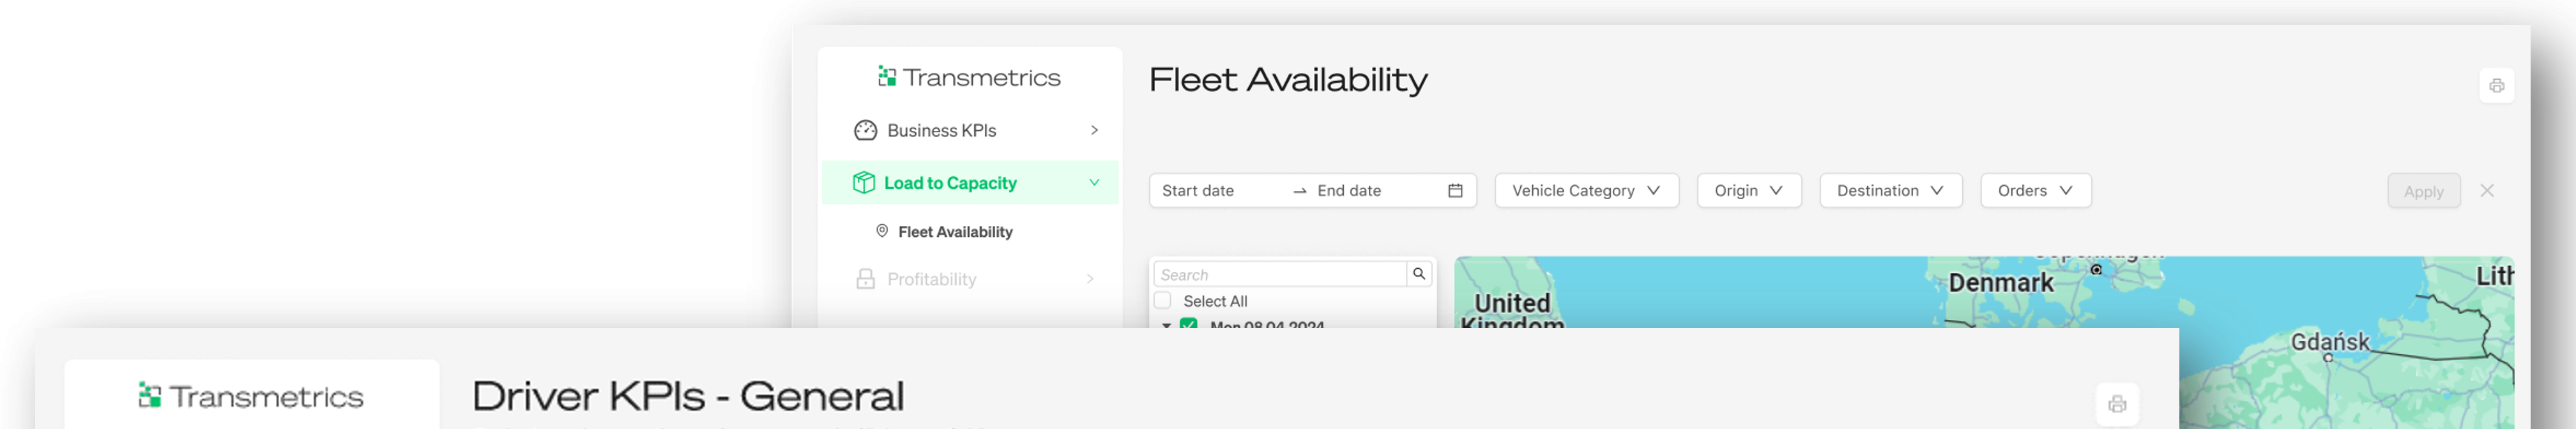
Task: Click the Profitability lock icon
Action: pos(865,279)
